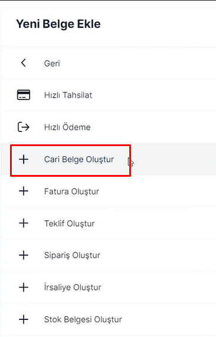Image resolution: width=216 pixels, height=337 pixels.
Task: Select the Fatura Oluştur option
Action: coord(71,191)
